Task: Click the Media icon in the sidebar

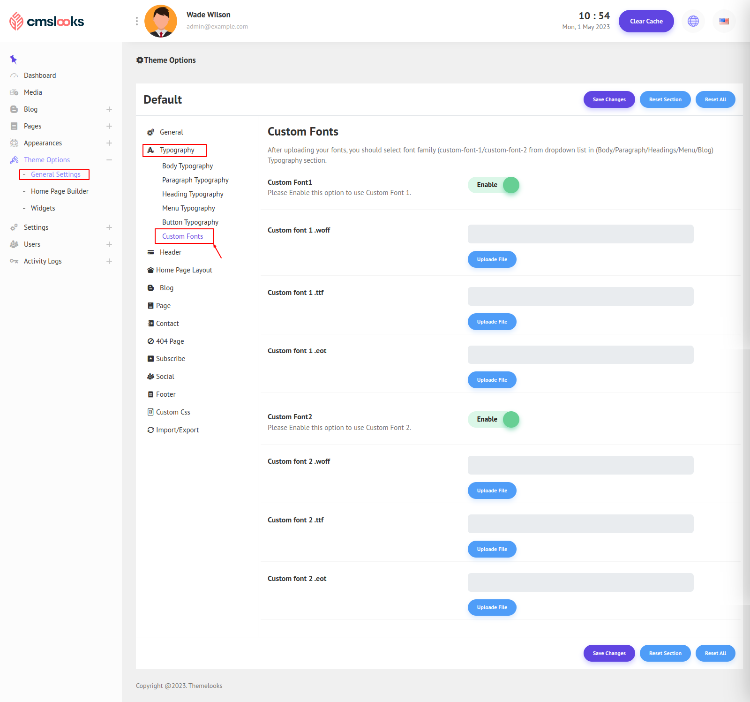Action: pos(14,92)
